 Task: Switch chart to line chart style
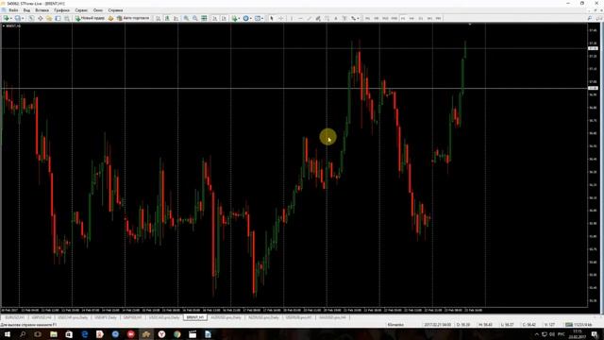176,18
